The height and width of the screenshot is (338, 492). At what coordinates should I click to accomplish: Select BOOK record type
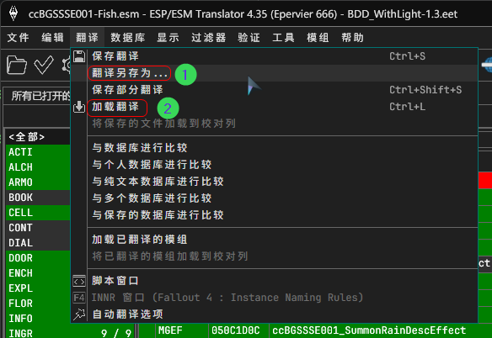(x=38, y=198)
